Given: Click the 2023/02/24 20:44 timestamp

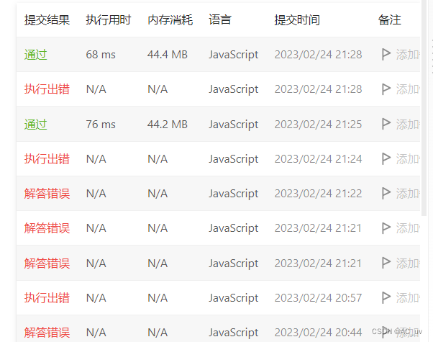Looking at the screenshot, I should 318,333.
